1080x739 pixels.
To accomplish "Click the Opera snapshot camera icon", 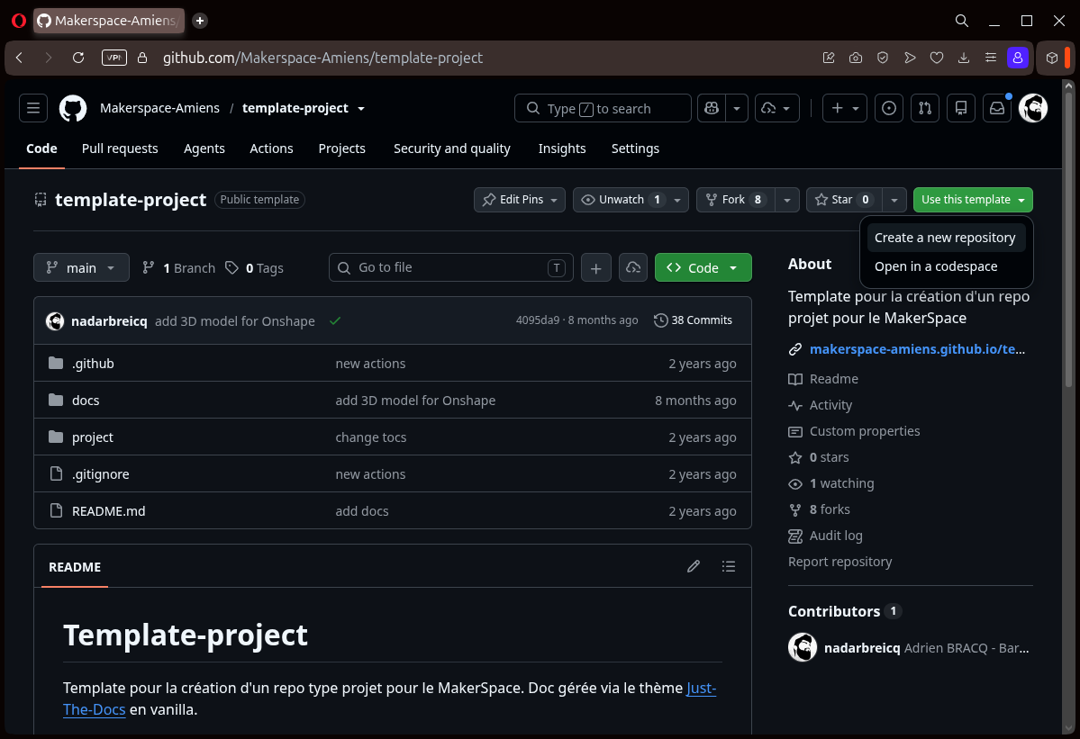I will [x=856, y=58].
